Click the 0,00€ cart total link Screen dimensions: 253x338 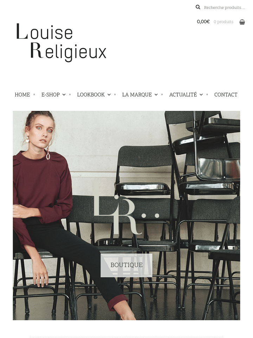(x=203, y=21)
